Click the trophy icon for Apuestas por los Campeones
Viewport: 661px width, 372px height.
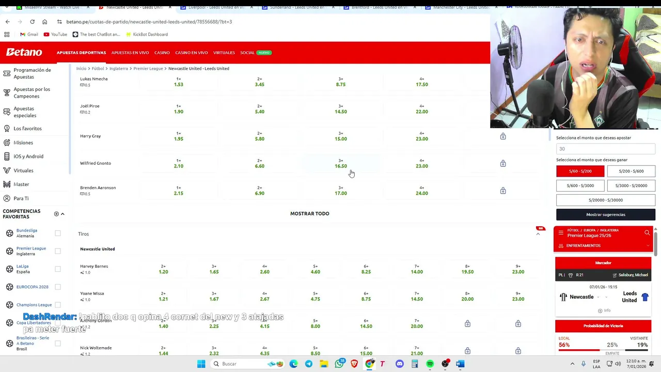tap(7, 92)
